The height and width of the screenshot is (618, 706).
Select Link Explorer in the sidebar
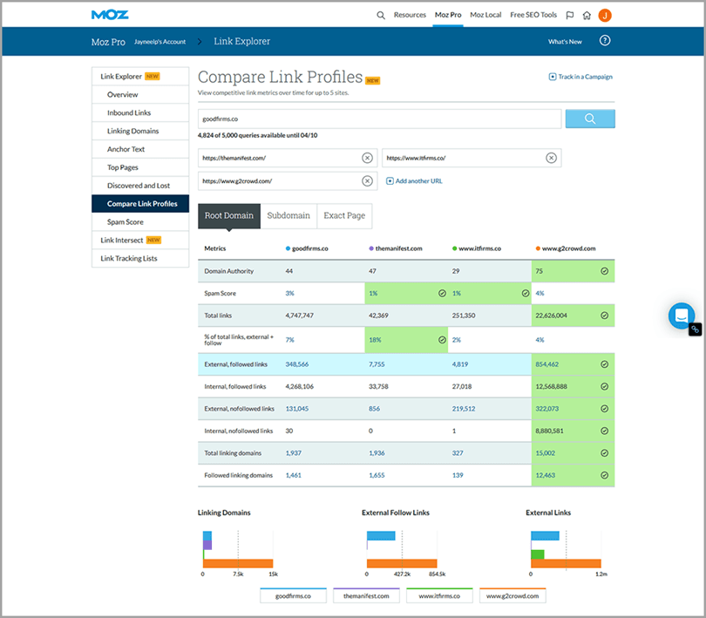(x=140, y=76)
